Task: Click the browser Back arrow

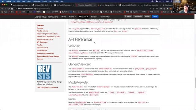Action: click(x=2, y=9)
